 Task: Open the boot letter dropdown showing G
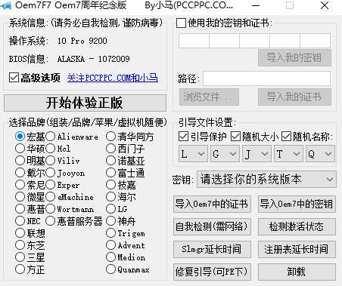click(225, 153)
